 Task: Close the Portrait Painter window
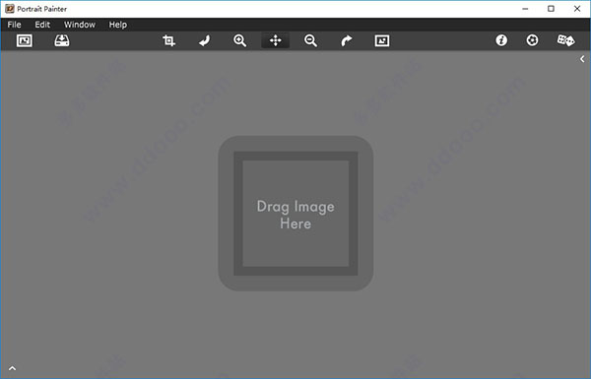coord(577,9)
